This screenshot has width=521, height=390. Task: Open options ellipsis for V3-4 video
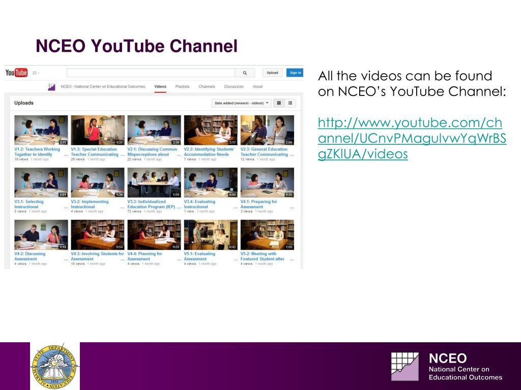(235, 207)
